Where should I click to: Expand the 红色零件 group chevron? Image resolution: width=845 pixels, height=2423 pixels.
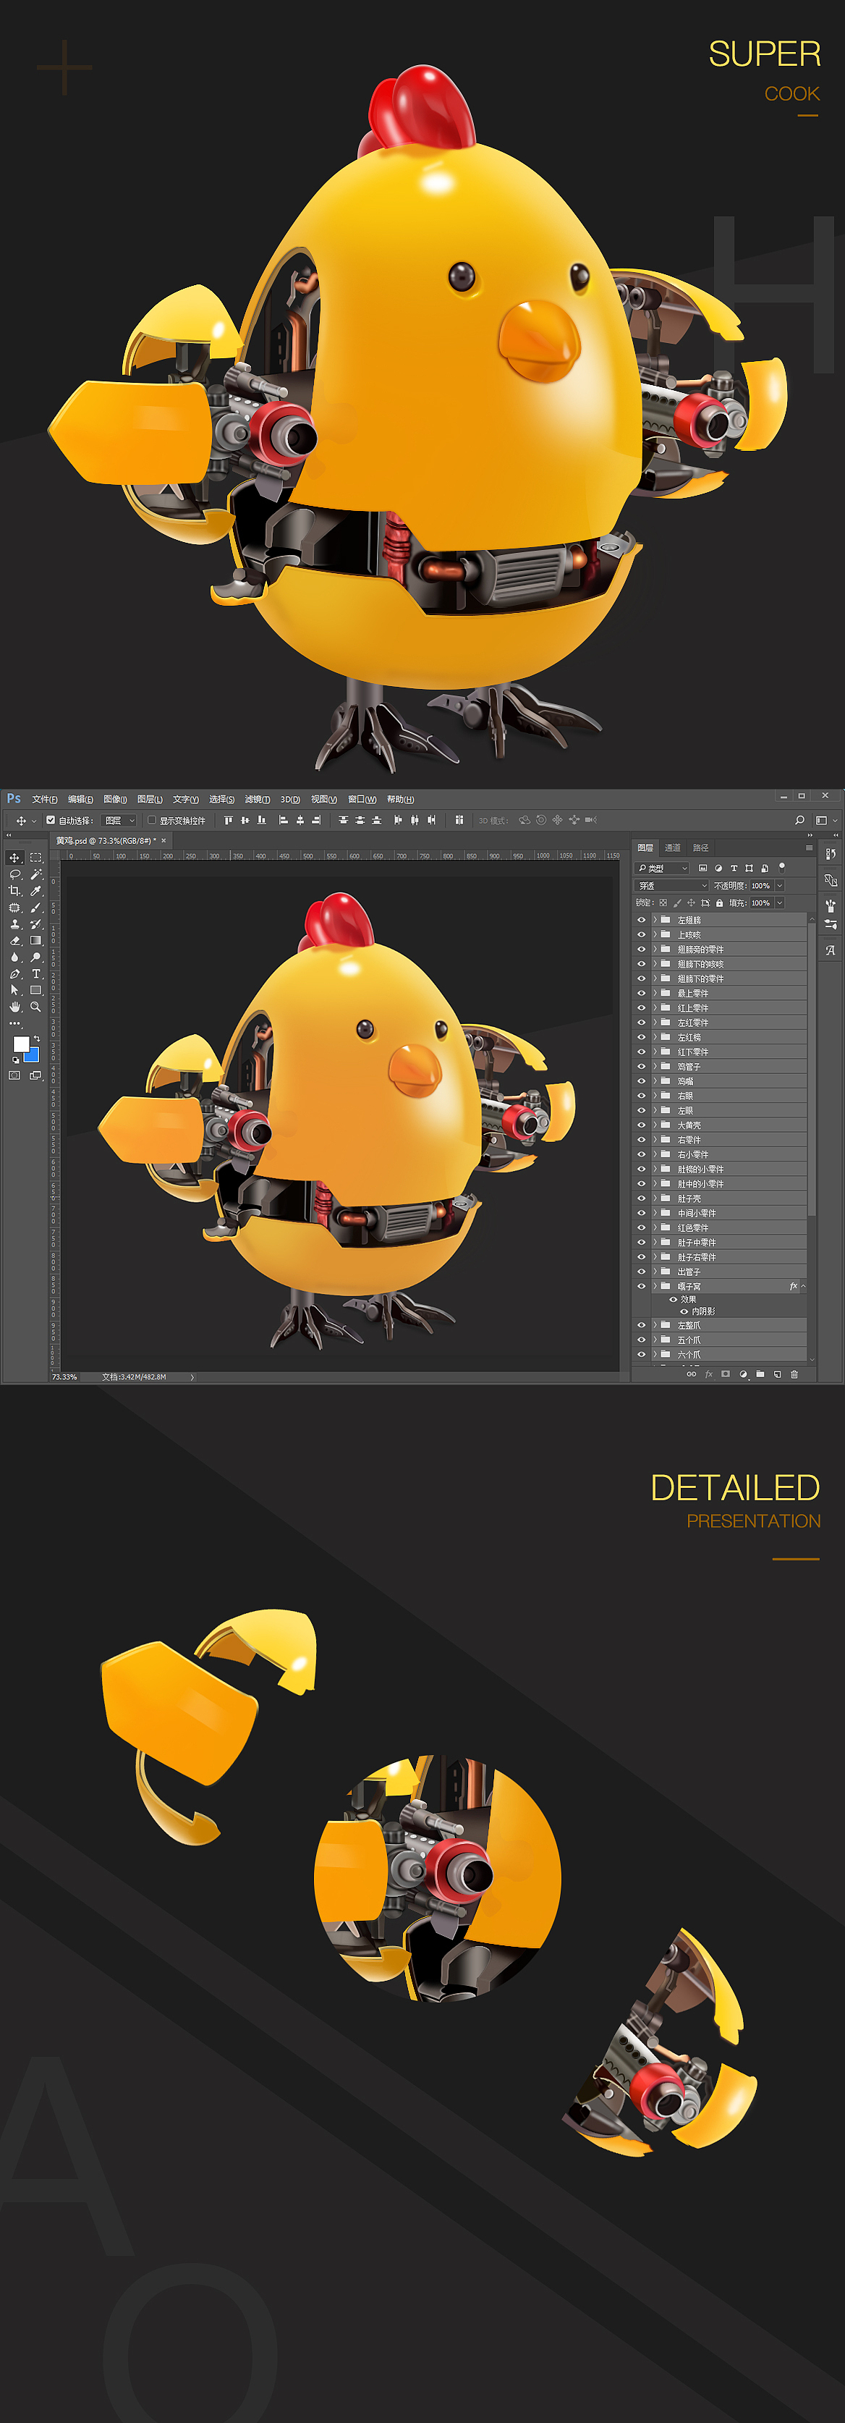[655, 1227]
